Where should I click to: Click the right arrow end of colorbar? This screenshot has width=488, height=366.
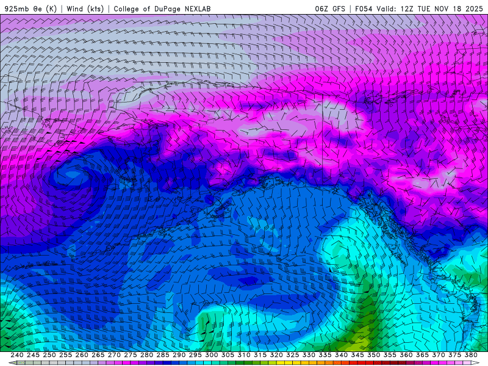pyautogui.click(x=476, y=363)
